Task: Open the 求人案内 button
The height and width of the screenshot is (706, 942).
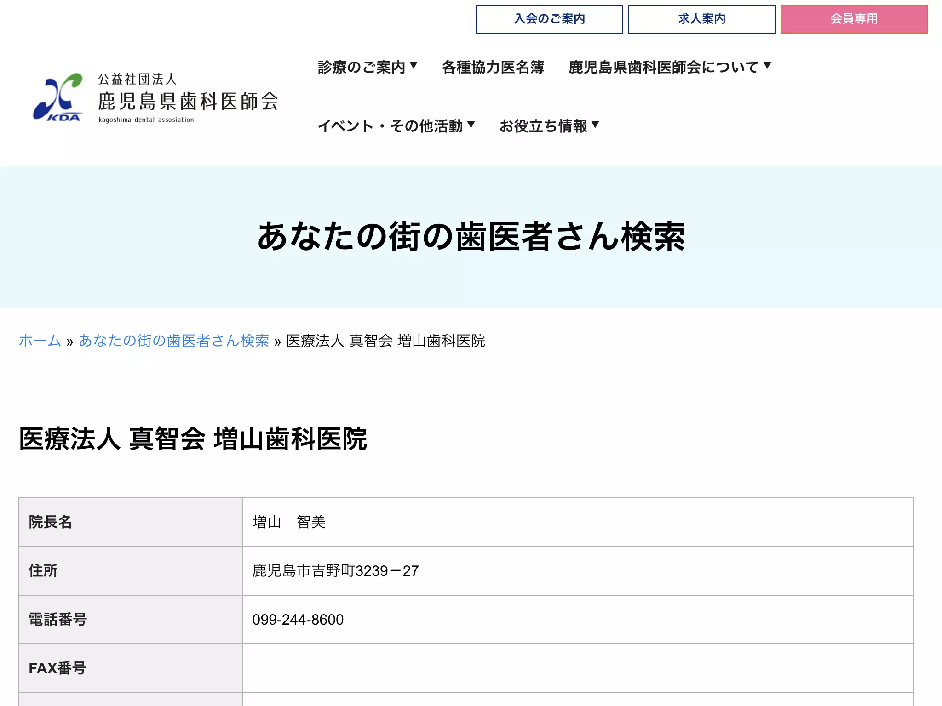Action: click(x=701, y=19)
